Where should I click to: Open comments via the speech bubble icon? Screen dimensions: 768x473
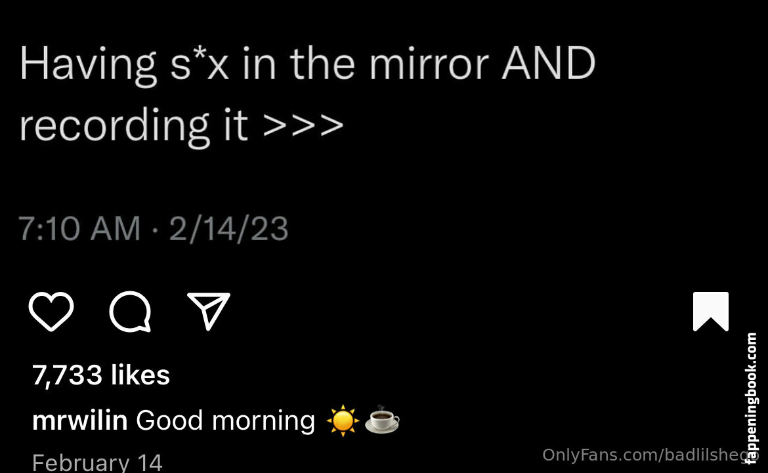[130, 312]
